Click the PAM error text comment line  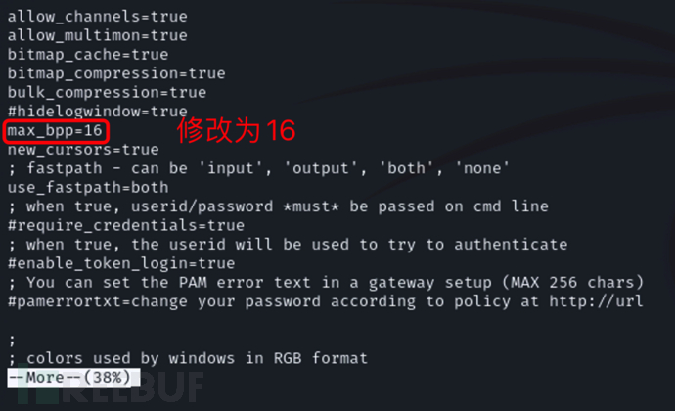click(325, 282)
